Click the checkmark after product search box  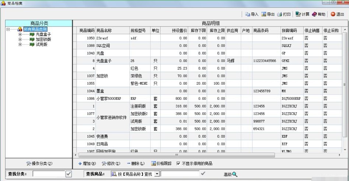pyautogui.click(x=203, y=174)
